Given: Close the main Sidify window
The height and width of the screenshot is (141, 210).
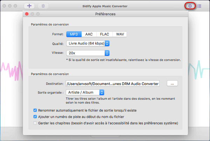Looking at the screenshot, I should [x=4, y=6].
